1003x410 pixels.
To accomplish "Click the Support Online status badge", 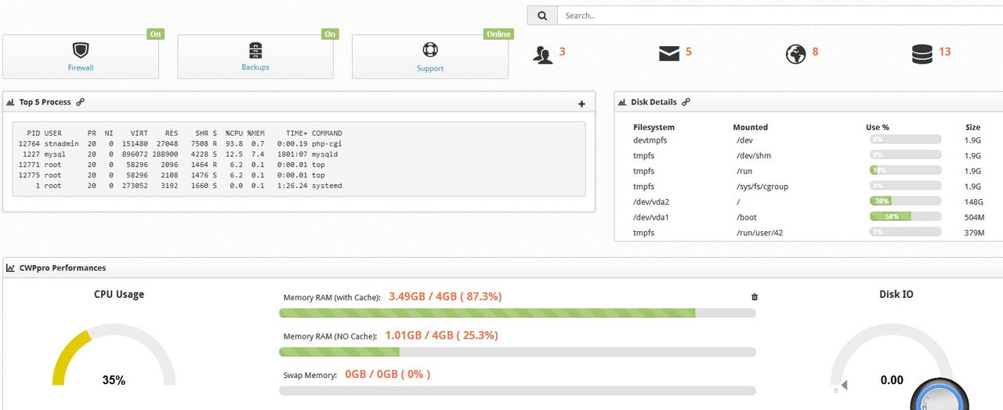I will point(498,34).
